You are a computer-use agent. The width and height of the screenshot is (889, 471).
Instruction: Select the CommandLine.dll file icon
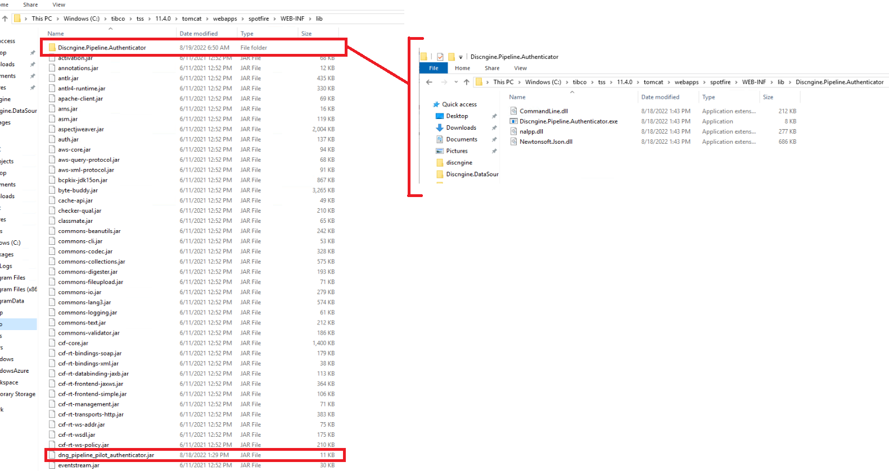pos(513,111)
